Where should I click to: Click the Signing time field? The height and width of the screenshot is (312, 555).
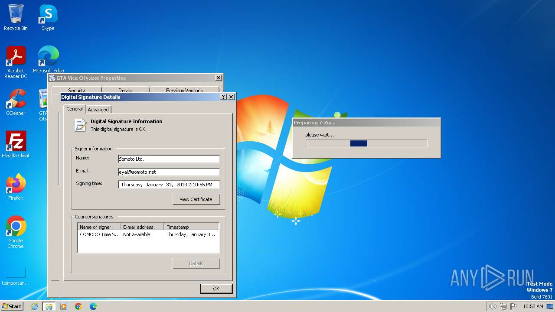(x=169, y=185)
